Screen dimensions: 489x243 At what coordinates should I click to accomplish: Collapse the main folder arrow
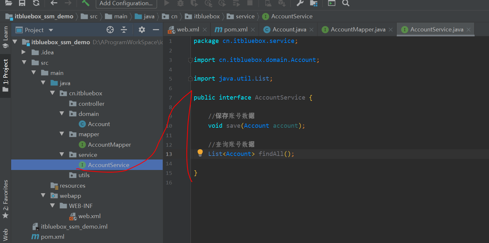[34, 73]
